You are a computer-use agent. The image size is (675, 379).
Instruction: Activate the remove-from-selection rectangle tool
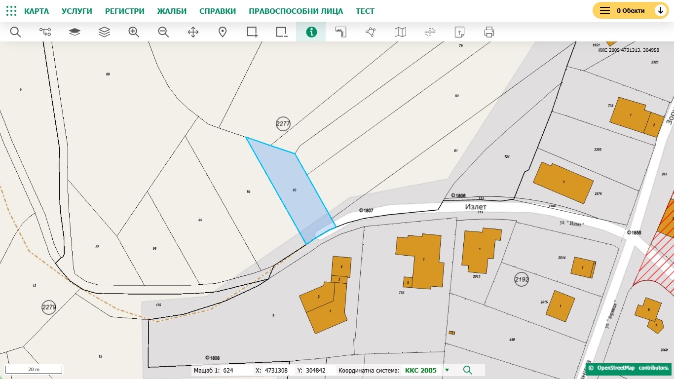tap(282, 32)
